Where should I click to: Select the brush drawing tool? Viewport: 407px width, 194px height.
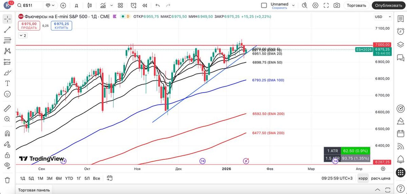point(7,73)
